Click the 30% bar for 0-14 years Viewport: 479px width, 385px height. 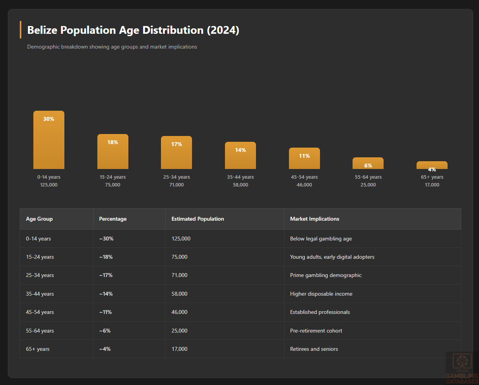coord(49,140)
